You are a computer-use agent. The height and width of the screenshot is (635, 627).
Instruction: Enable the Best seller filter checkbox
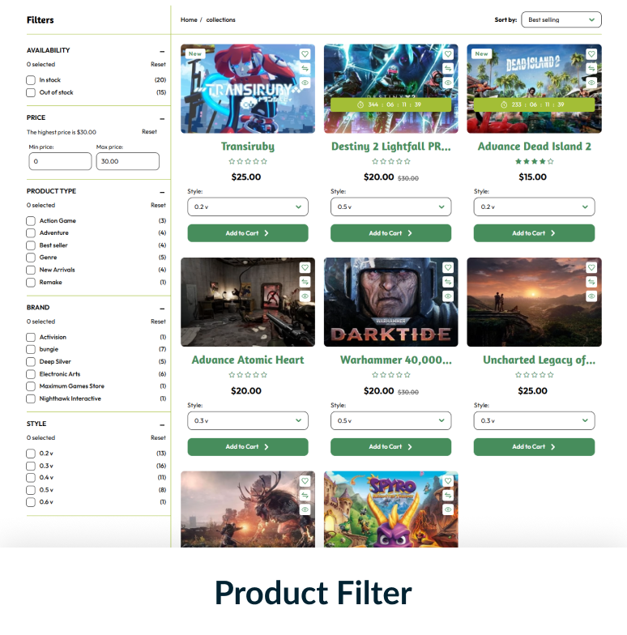(x=31, y=245)
